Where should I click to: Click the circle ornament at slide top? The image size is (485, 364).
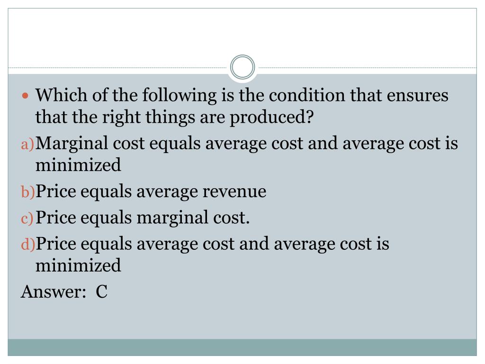(242, 67)
